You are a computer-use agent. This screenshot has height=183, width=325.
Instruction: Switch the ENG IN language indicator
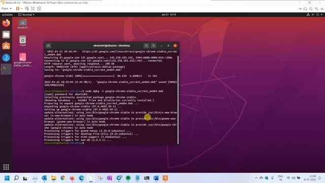(x=280, y=178)
